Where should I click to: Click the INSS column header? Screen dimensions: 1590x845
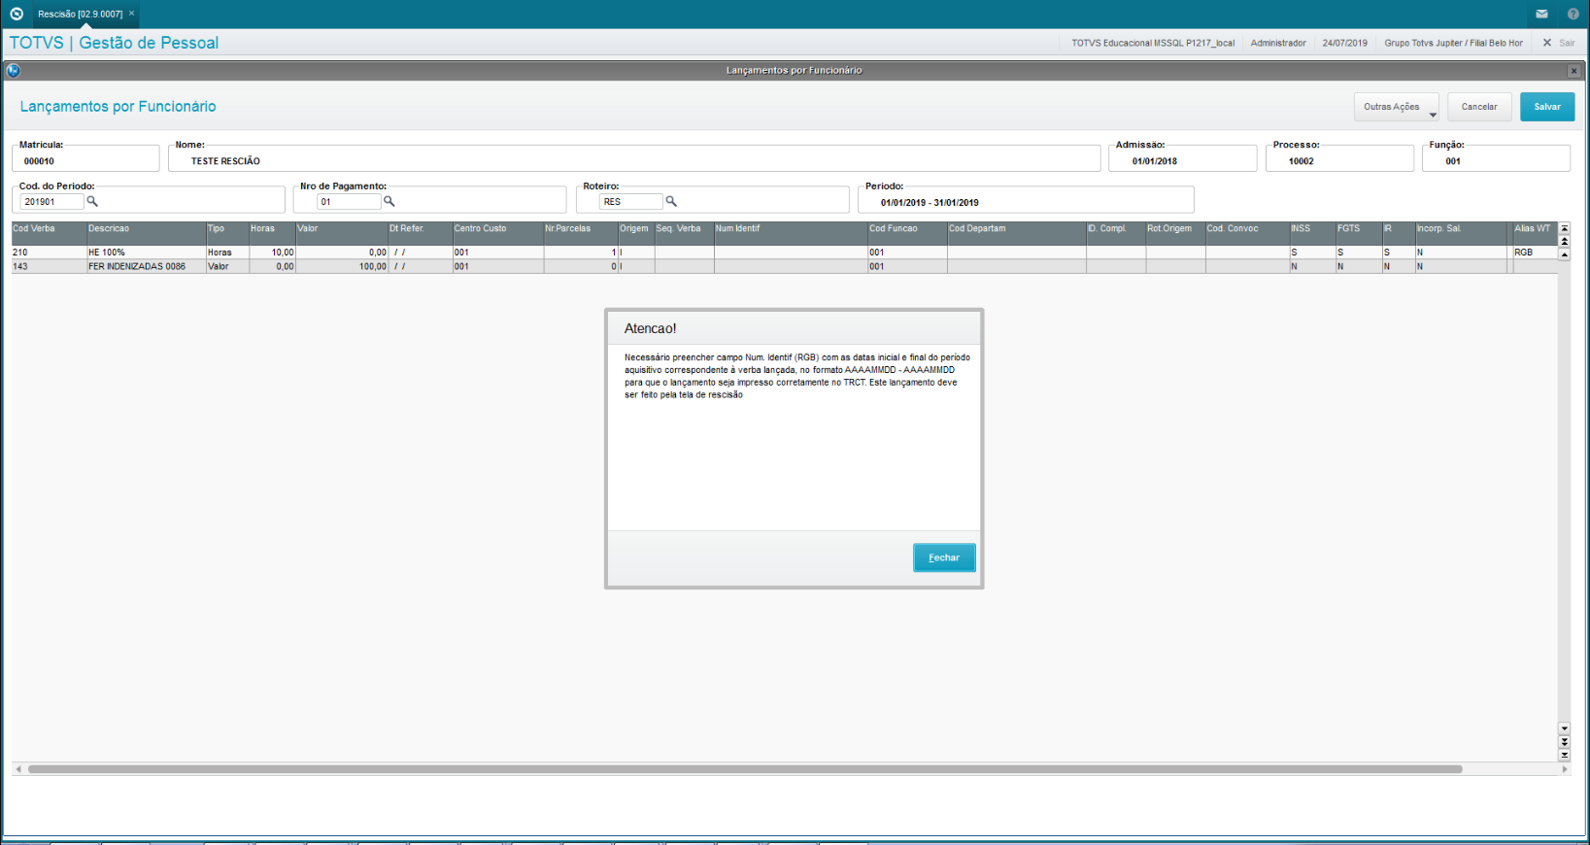click(1312, 233)
